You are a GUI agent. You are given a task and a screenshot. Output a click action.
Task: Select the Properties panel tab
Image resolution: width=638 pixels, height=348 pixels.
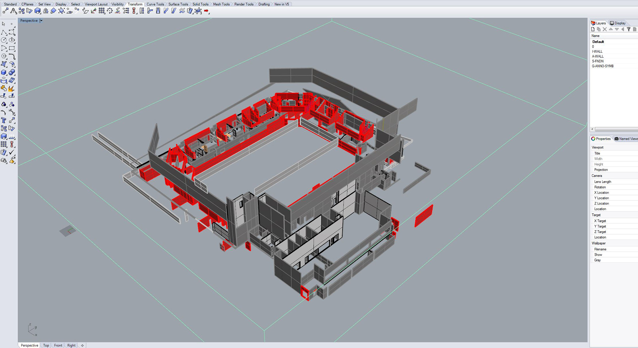pyautogui.click(x=601, y=139)
